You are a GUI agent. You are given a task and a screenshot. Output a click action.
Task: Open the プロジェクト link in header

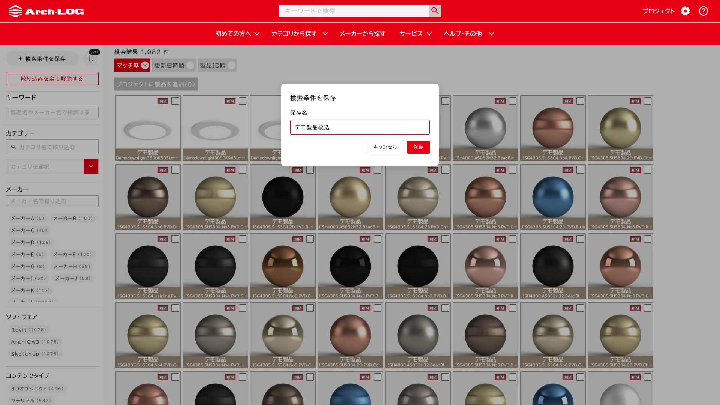pos(658,11)
